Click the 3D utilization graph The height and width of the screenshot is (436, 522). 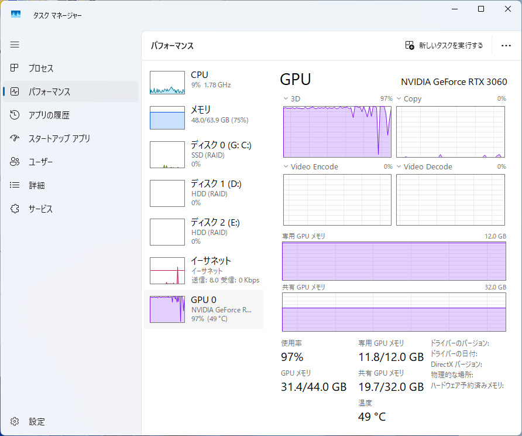click(337, 132)
